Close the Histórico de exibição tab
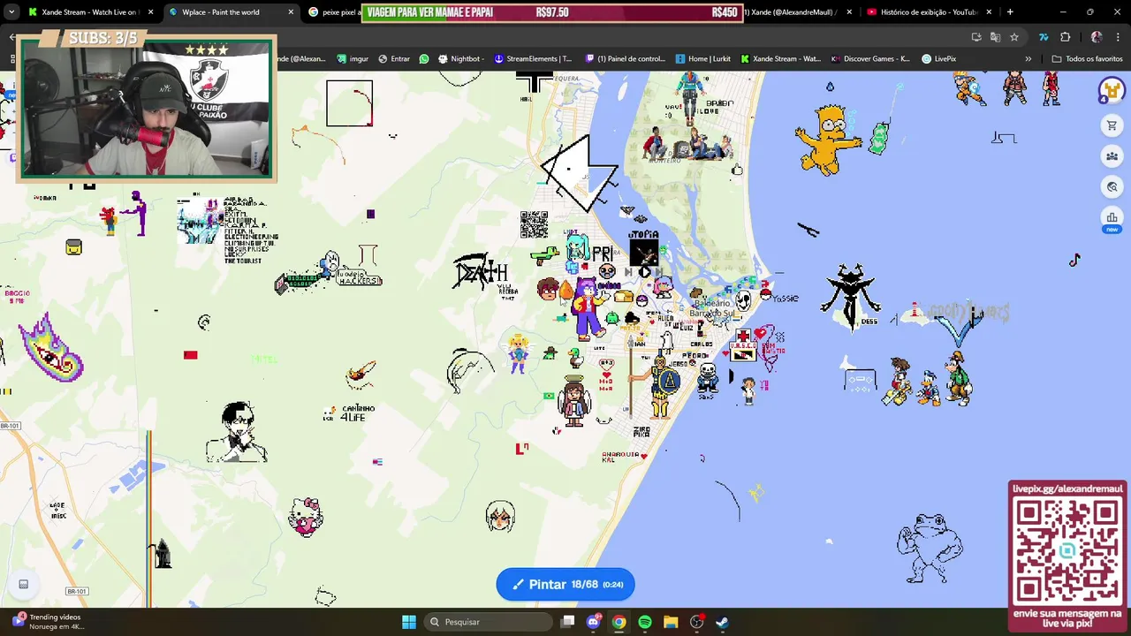 pos(989,12)
